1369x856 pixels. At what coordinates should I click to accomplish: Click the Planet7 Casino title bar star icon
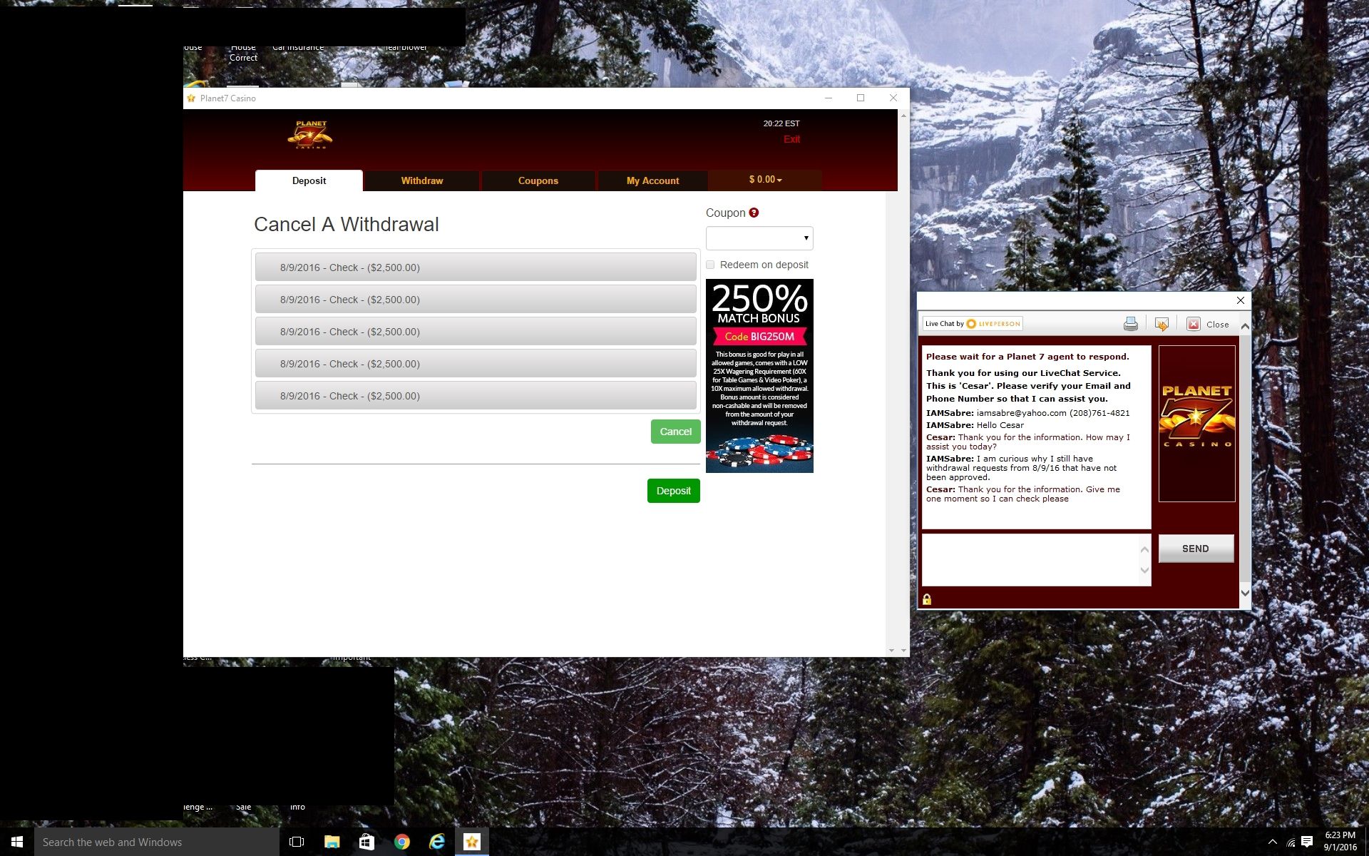[191, 98]
